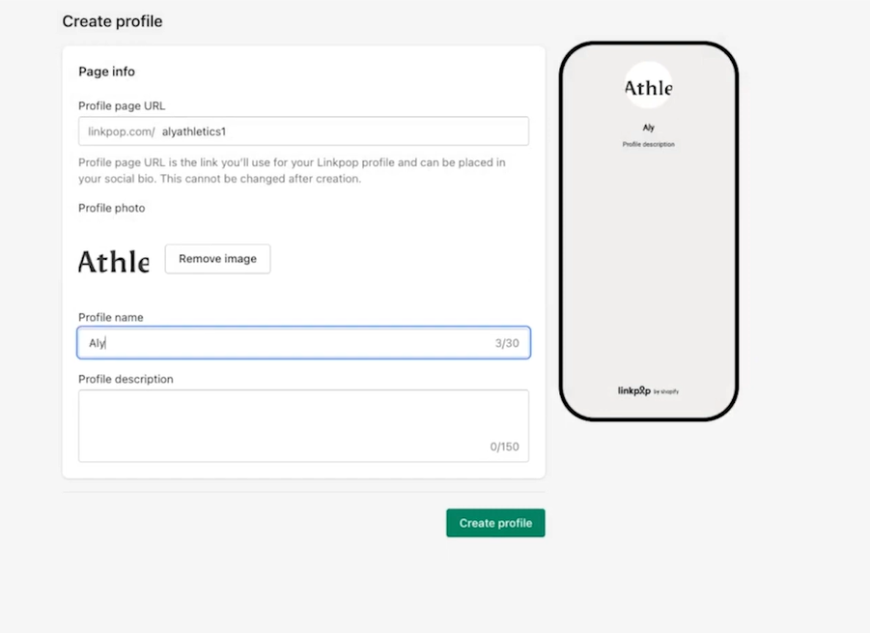Click the 3/30 character counter
Image resolution: width=870 pixels, height=633 pixels.
507,342
